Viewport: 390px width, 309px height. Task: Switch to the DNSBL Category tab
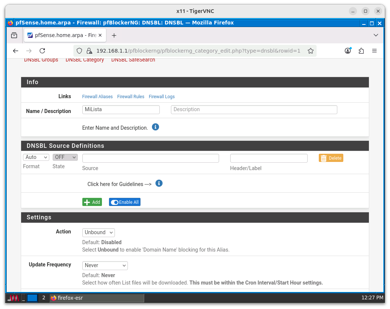click(85, 60)
